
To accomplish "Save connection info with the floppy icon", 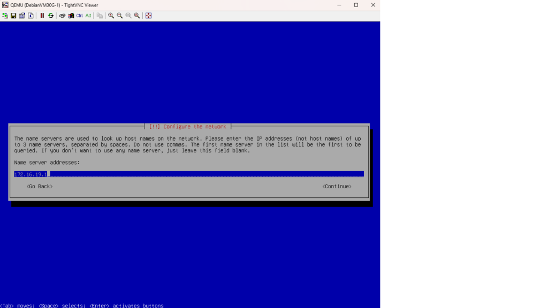I will 13,16.
